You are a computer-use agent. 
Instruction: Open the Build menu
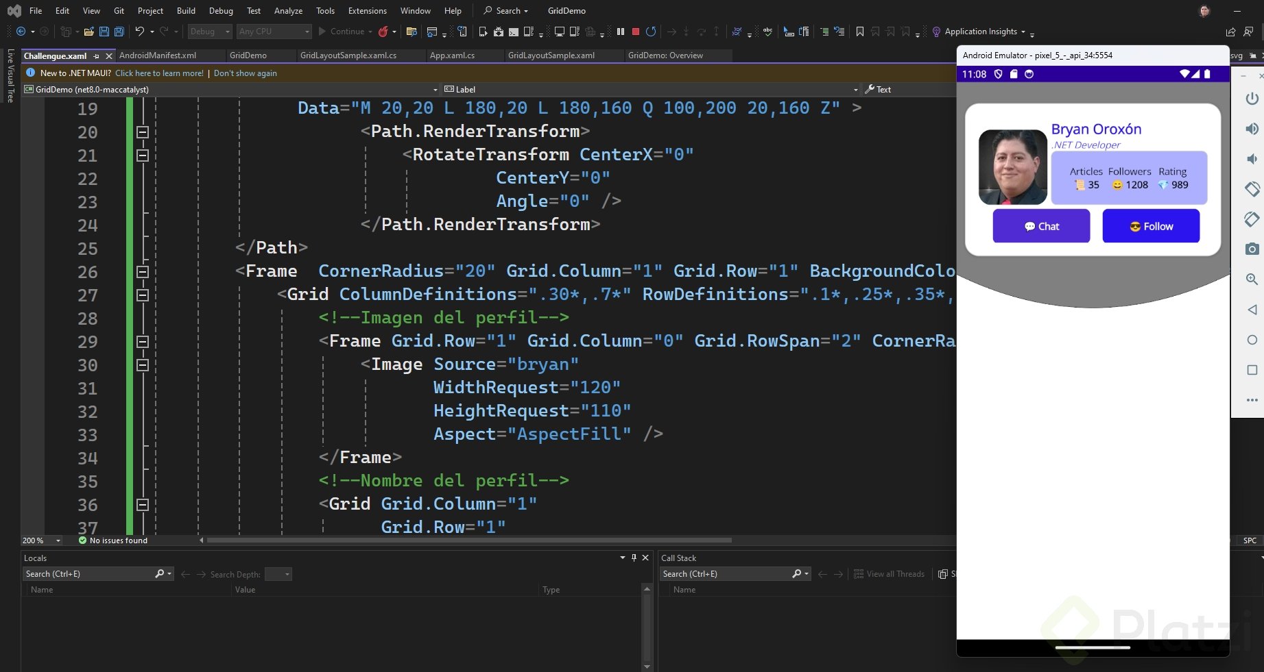[x=186, y=11]
